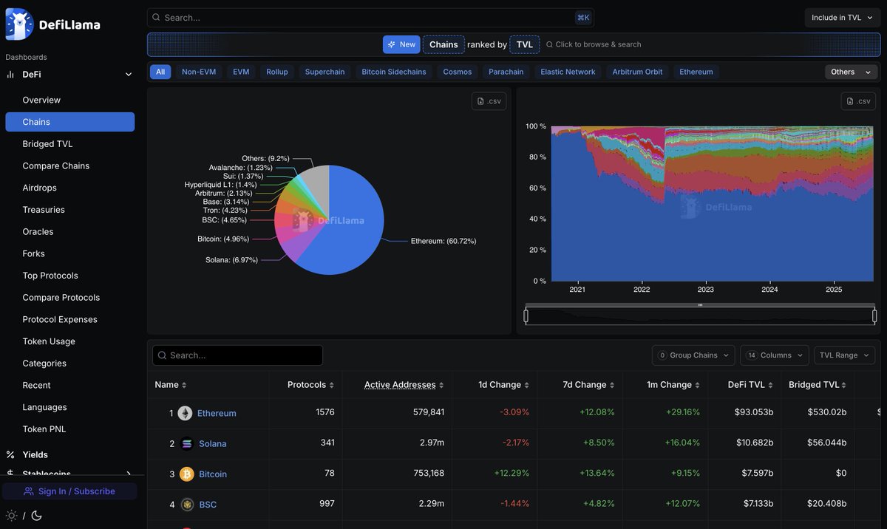The height and width of the screenshot is (529, 887).
Task: Click the browse & search prompt
Action: click(x=594, y=44)
